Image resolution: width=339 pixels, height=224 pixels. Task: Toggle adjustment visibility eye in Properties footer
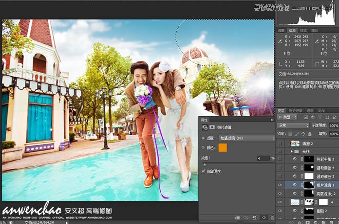(264, 218)
